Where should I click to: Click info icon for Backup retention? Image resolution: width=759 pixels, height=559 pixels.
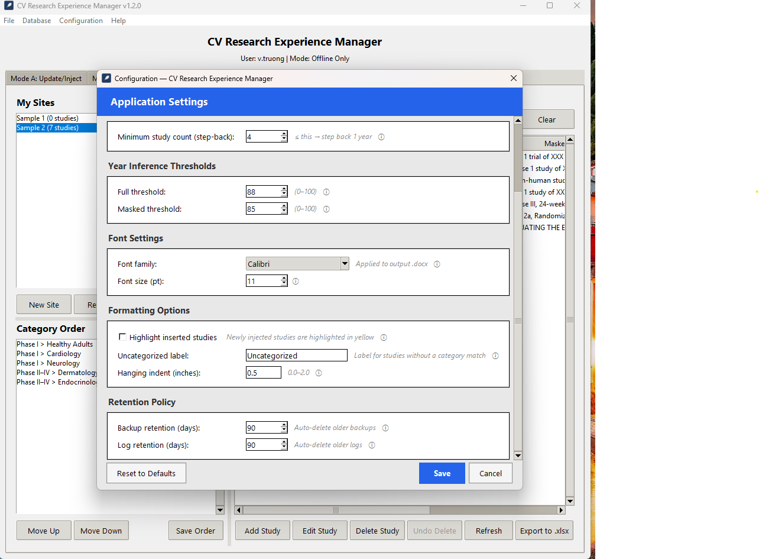click(385, 428)
